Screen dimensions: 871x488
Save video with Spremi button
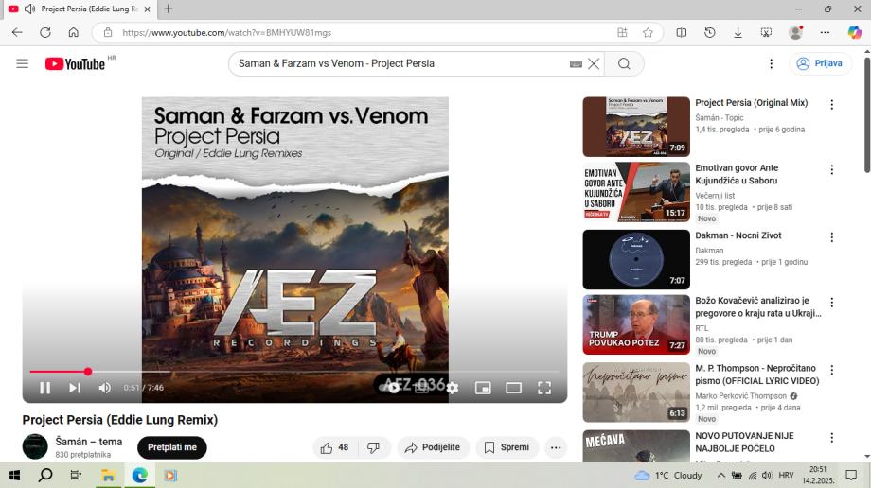tap(507, 447)
